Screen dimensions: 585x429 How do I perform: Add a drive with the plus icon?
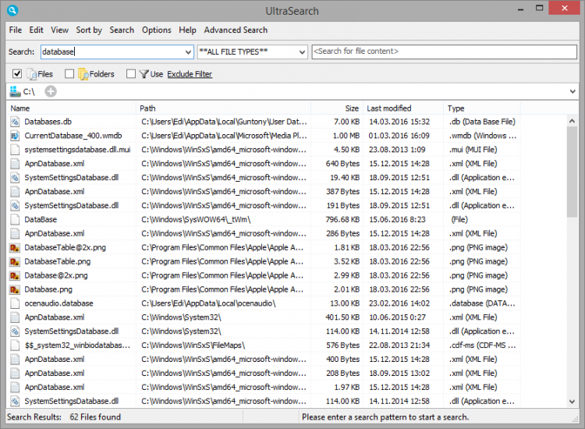pos(51,91)
